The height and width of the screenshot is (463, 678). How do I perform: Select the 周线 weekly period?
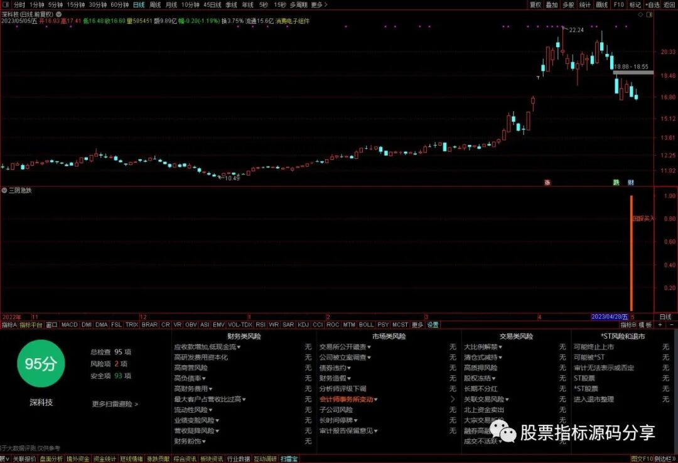point(155,5)
